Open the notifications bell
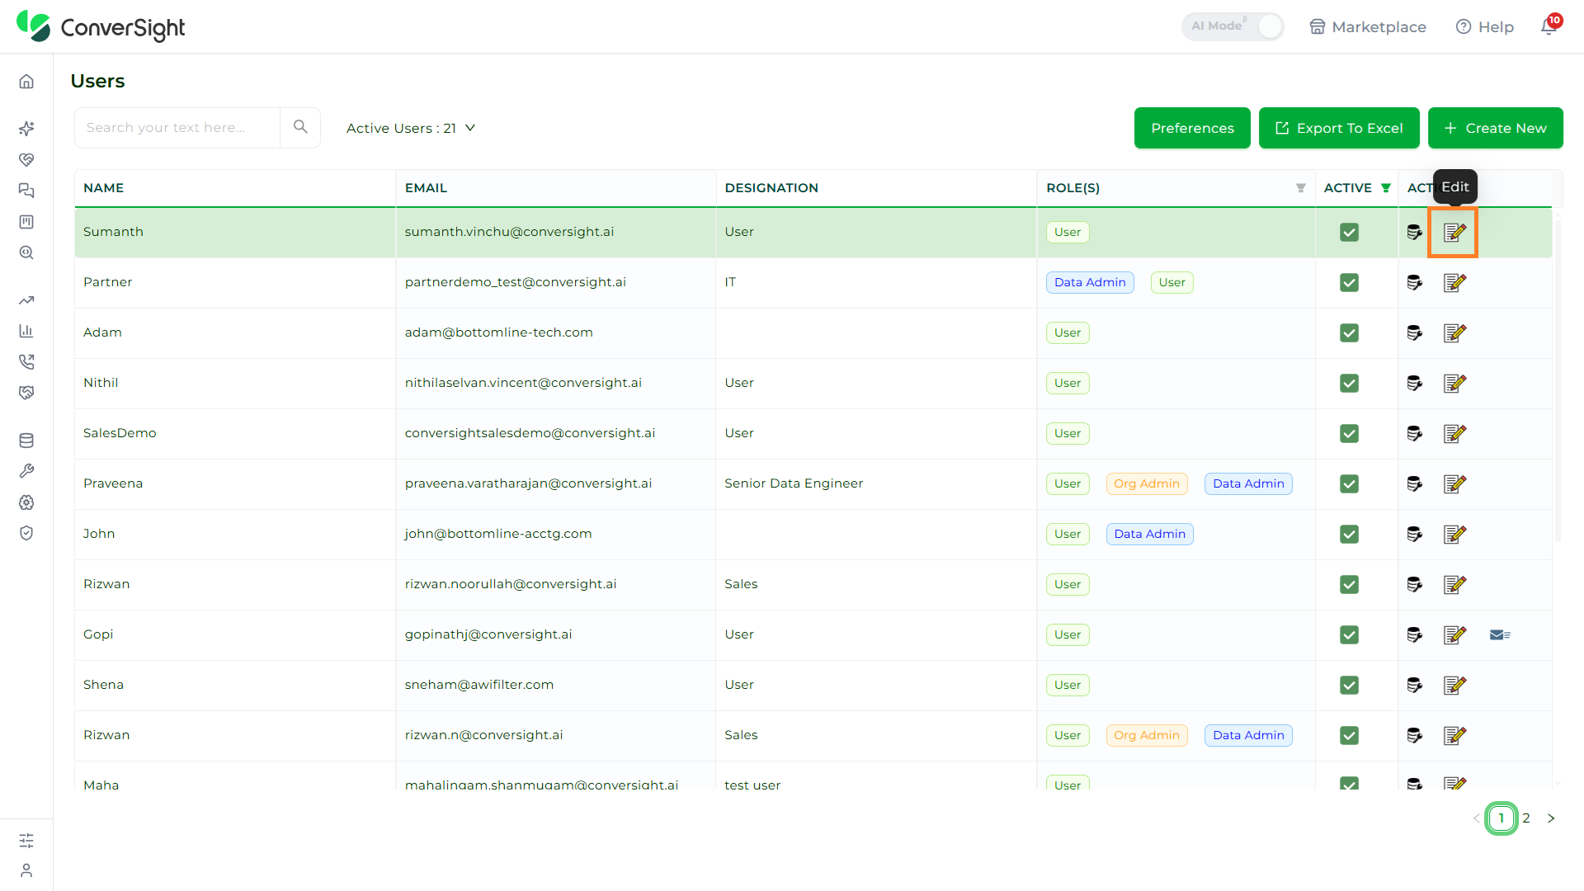 point(1549,26)
